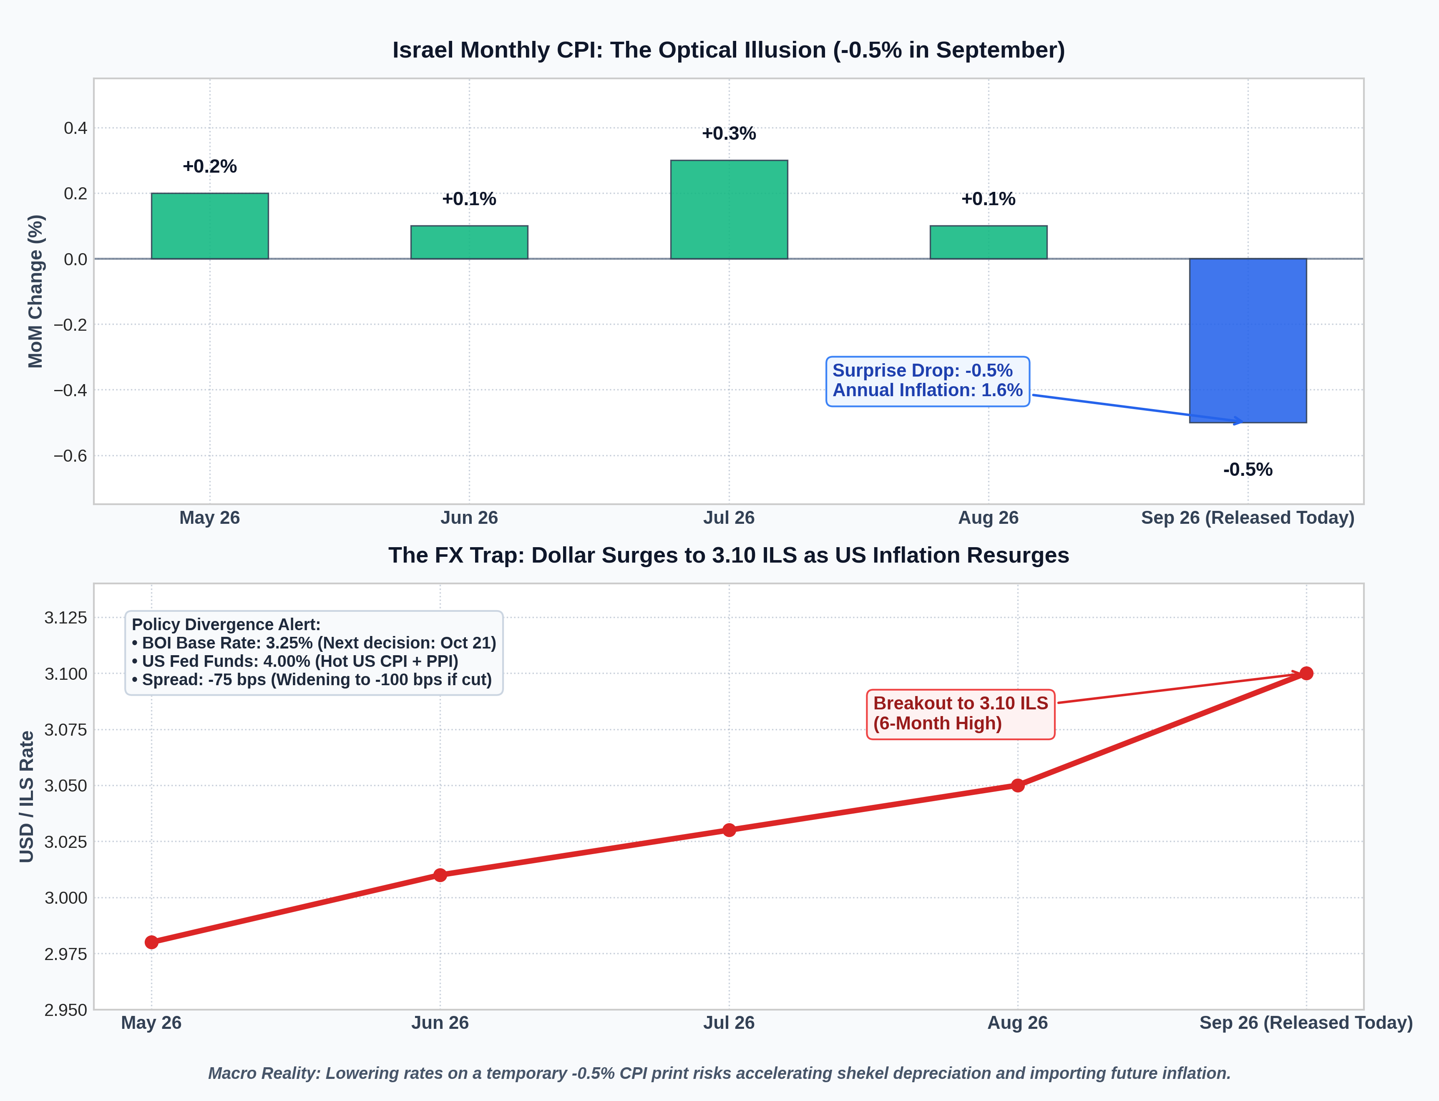Screen dimensions: 1439x1101
Task: Click the 'The FX Trap: Dollar Surges' title
Action: point(729,556)
